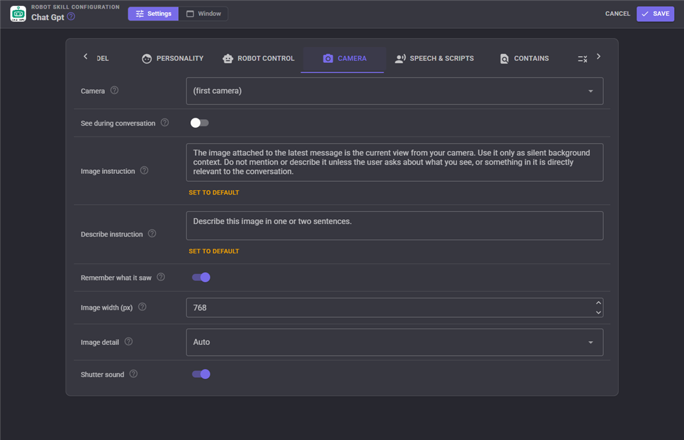The width and height of the screenshot is (684, 440).
Task: Click the partially hidden tab ending in 'DEL'
Action: point(103,58)
